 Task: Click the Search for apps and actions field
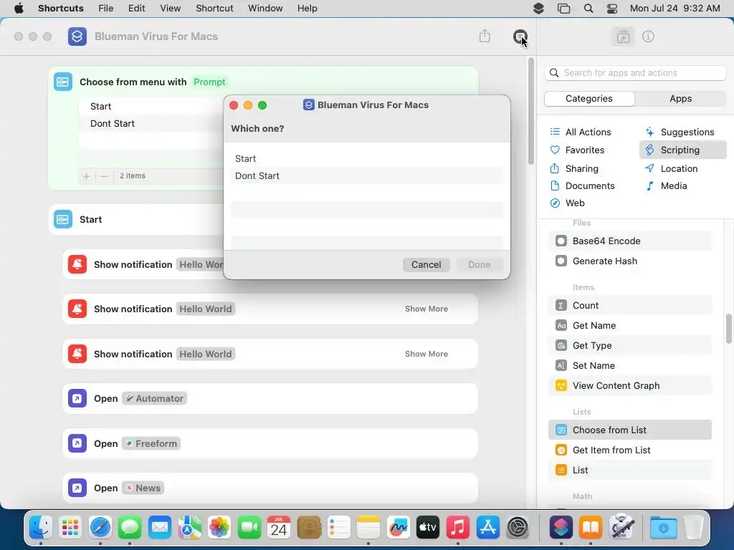pos(635,73)
